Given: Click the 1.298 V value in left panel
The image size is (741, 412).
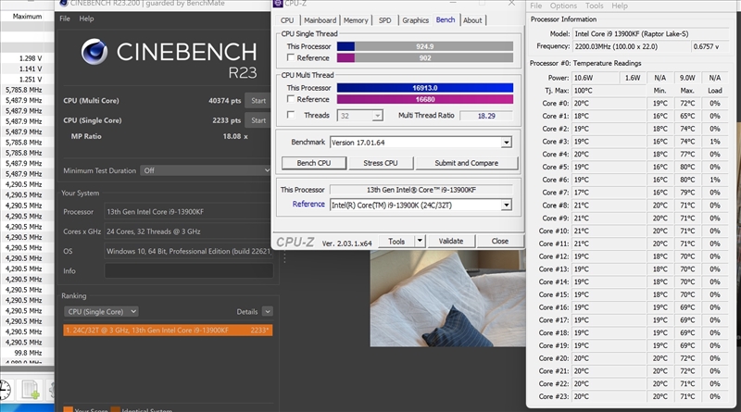Looking at the screenshot, I should pyautogui.click(x=31, y=58).
